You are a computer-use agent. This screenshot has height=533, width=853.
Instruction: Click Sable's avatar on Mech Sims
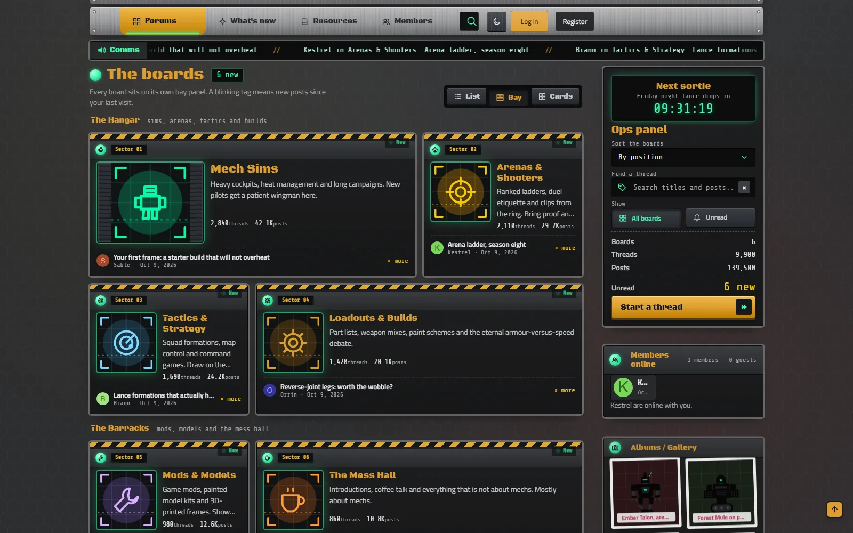tap(103, 261)
